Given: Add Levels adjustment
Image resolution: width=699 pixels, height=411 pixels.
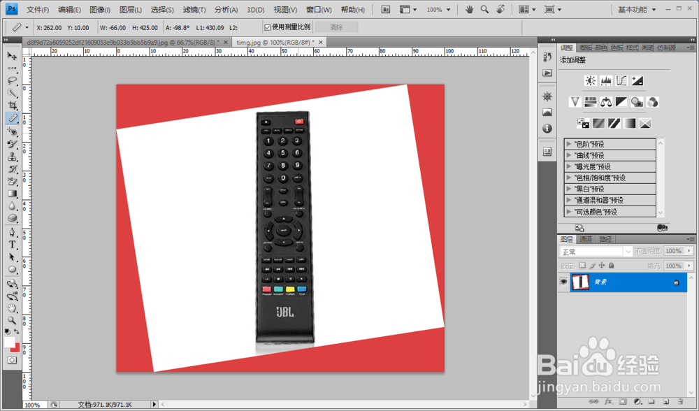Looking at the screenshot, I should click(x=606, y=80).
